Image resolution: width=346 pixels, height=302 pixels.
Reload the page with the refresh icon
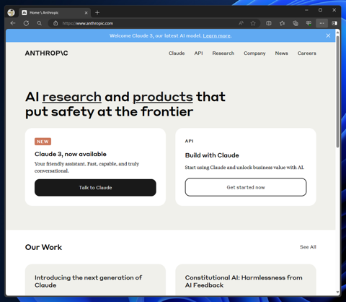click(26, 23)
